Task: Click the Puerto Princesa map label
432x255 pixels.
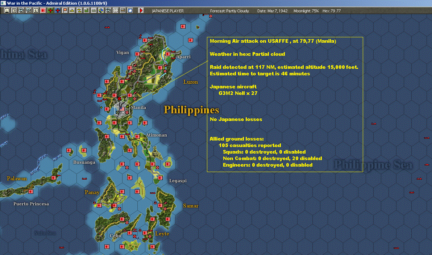Action: pos(31,204)
